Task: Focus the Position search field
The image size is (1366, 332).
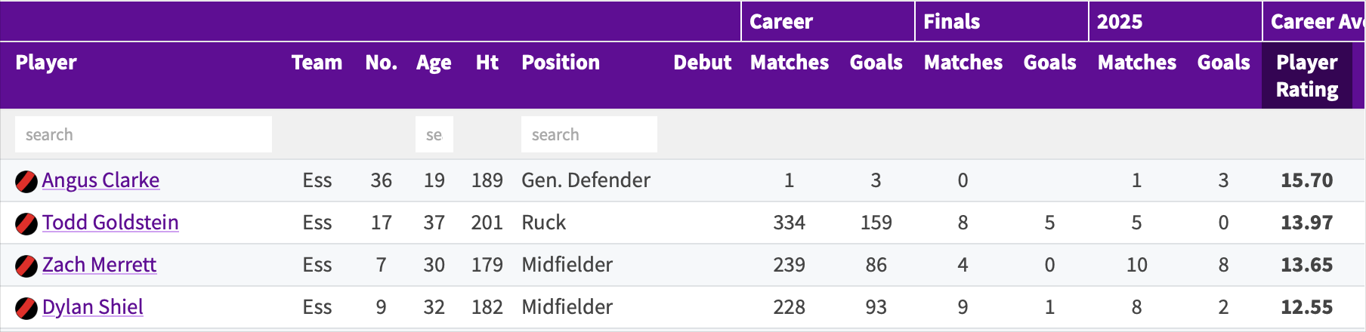Action: click(589, 134)
